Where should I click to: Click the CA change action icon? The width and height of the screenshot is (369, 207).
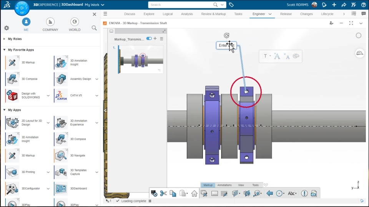(x=314, y=193)
